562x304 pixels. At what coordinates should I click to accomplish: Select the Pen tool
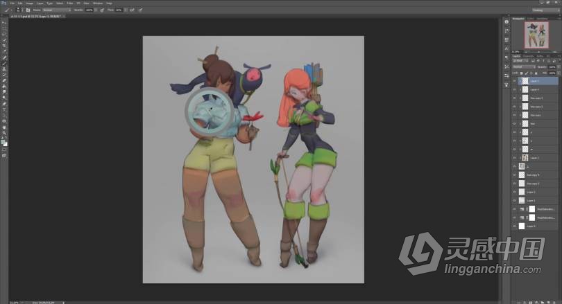click(x=4, y=104)
